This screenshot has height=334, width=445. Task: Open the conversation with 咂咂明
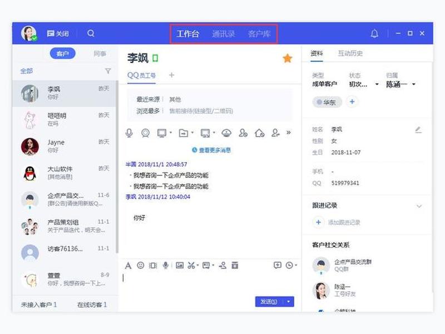[x=65, y=120]
